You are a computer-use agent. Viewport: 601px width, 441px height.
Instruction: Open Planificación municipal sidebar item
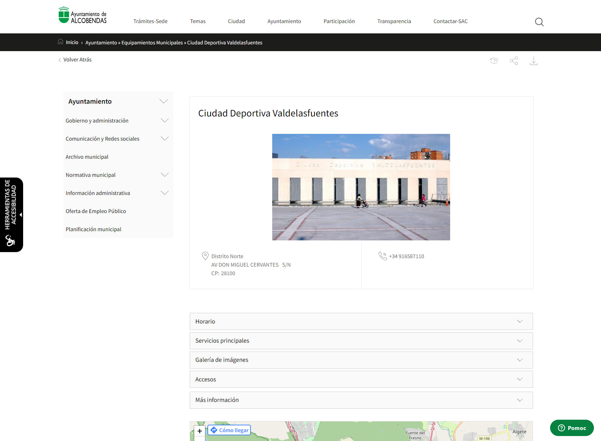pos(93,229)
